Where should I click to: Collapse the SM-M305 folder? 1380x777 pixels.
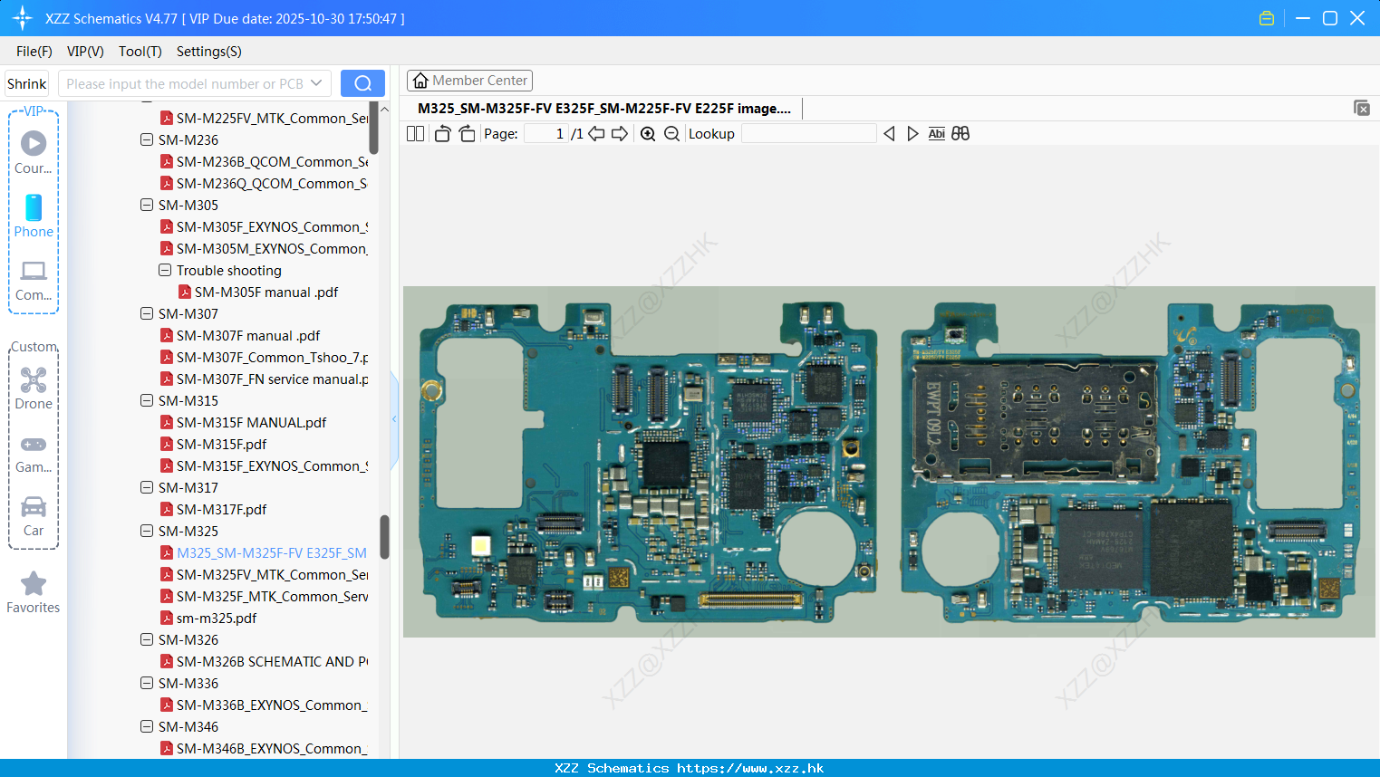147,205
